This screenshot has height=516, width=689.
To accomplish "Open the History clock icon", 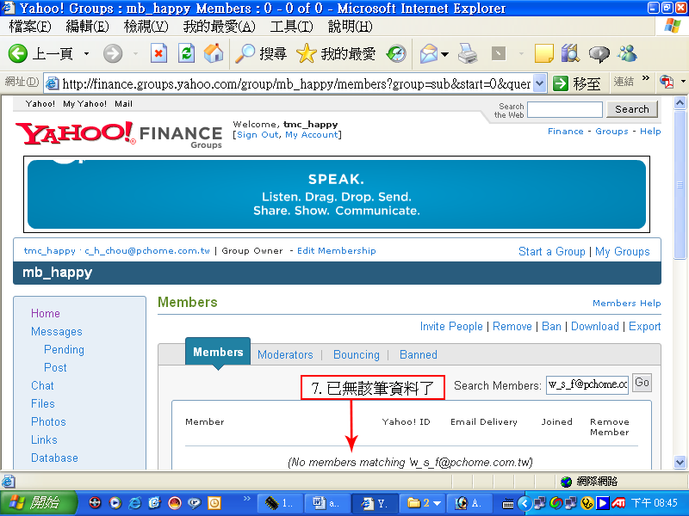I will pos(396,54).
